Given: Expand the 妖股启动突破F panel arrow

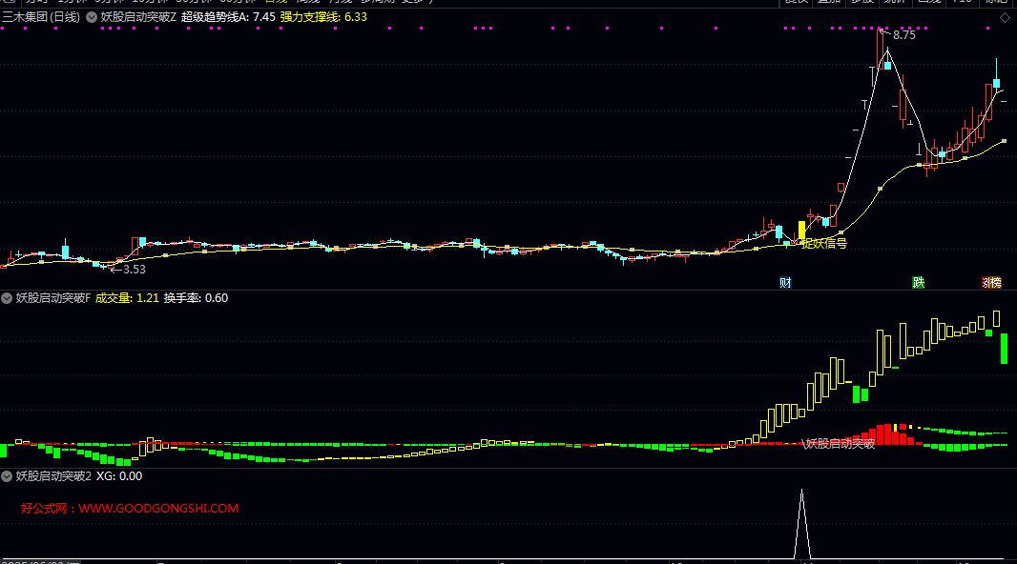Looking at the screenshot, I should click(8, 298).
